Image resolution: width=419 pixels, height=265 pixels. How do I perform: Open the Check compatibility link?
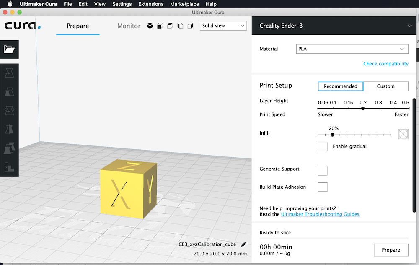click(x=385, y=64)
